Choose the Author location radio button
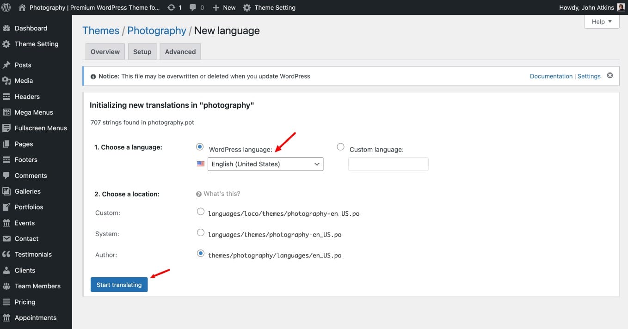 tap(201, 253)
